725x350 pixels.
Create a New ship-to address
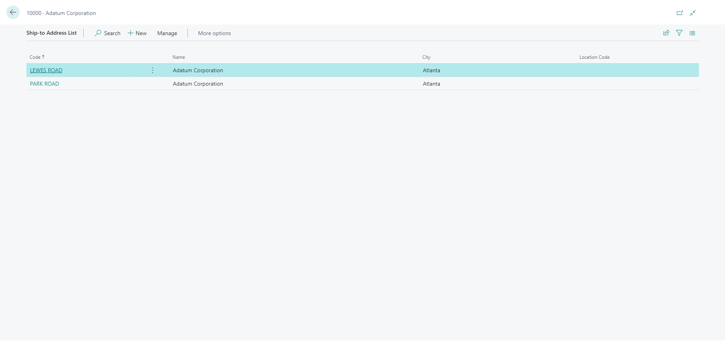[x=137, y=33]
